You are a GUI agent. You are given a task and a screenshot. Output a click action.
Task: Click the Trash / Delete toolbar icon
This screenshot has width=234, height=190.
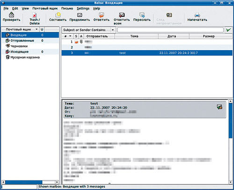point(35,15)
